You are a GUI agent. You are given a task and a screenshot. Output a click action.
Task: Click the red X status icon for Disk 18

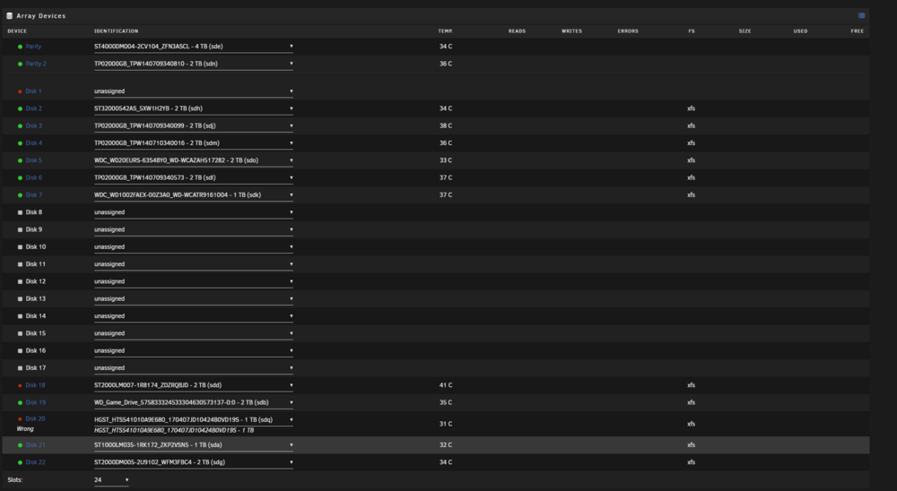pyautogui.click(x=20, y=386)
